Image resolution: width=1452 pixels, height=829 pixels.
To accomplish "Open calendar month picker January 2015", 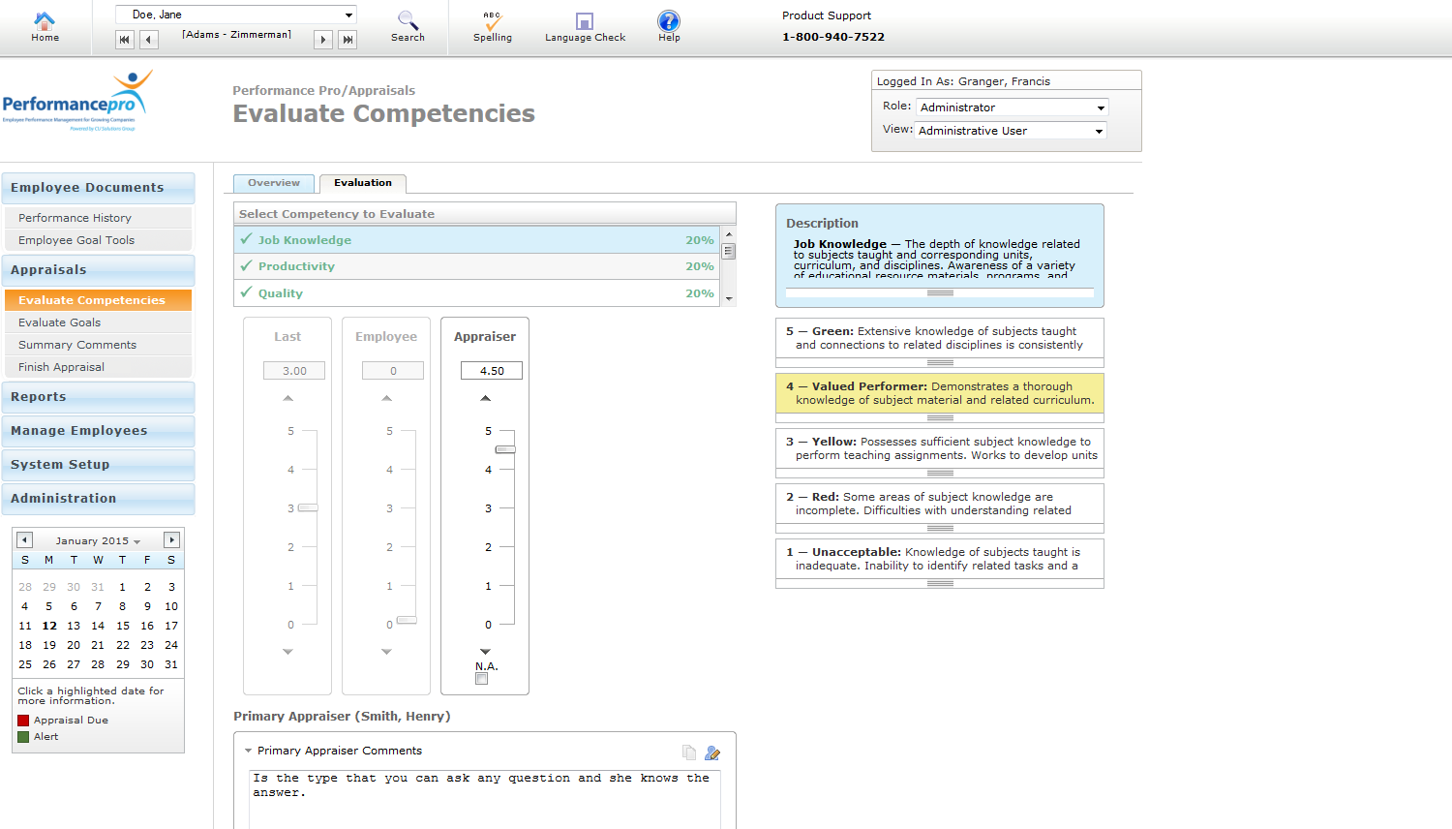I will click(x=98, y=541).
